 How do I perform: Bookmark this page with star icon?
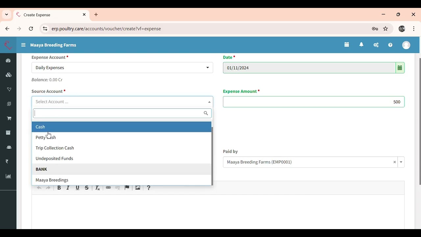tap(385, 29)
